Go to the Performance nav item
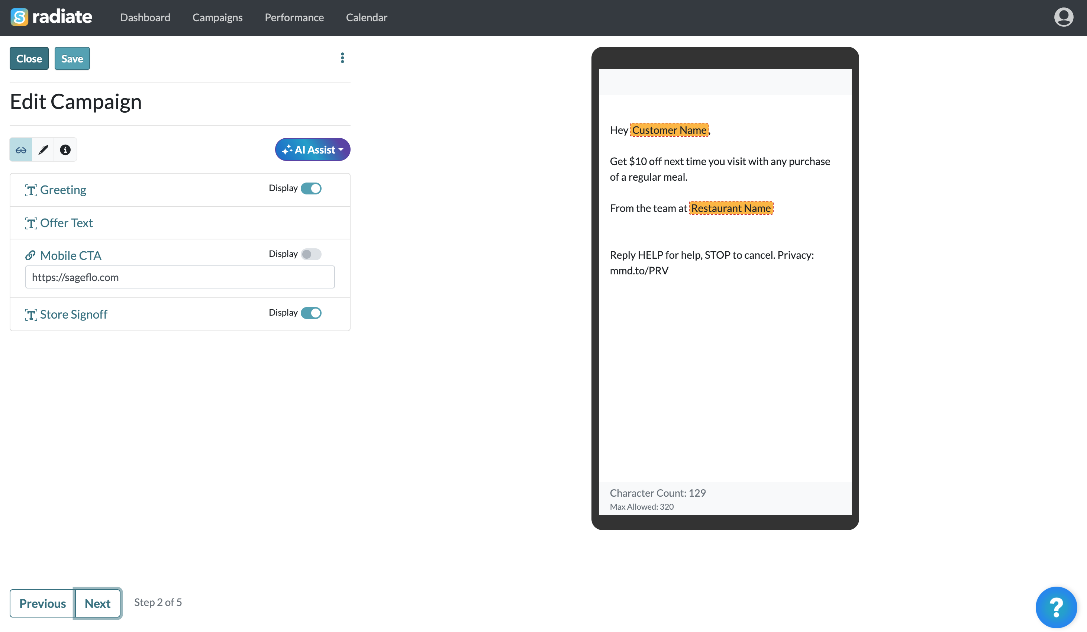Viewport: 1087px width, 632px height. pos(294,17)
